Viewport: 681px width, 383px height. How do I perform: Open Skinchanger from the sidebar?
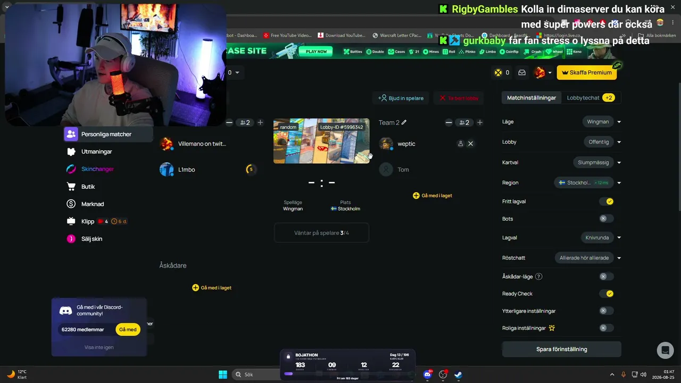(x=97, y=169)
